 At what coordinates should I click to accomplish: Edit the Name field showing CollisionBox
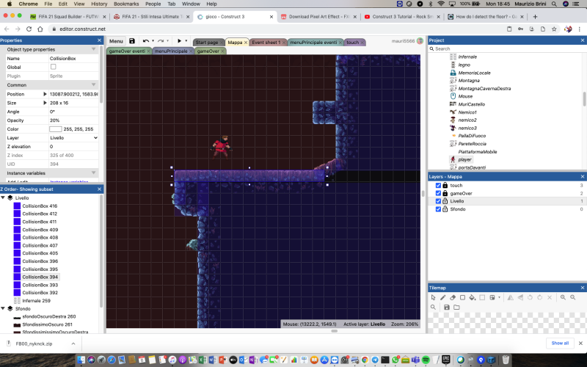[x=73, y=59]
